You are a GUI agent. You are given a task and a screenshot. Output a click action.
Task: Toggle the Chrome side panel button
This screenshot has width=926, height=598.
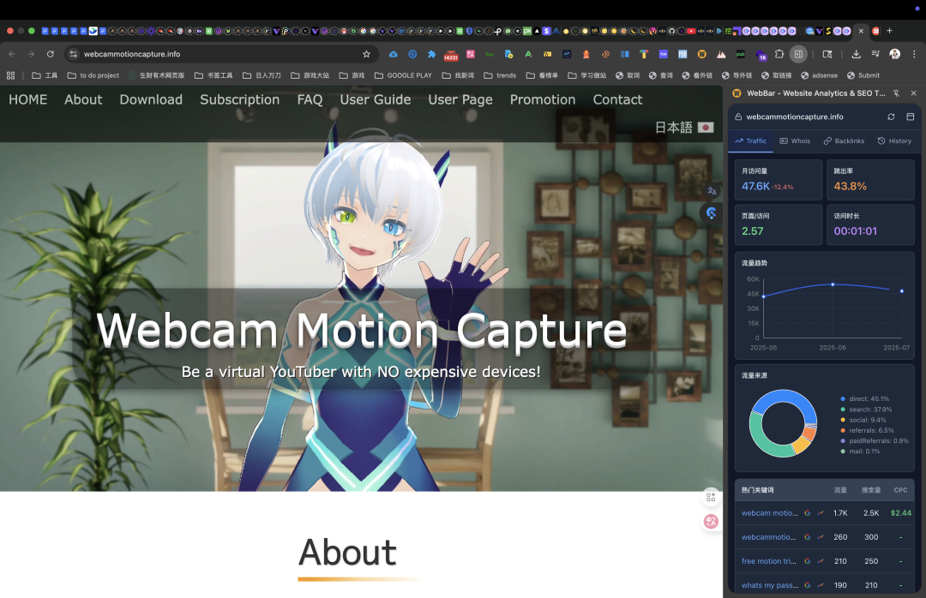click(798, 54)
